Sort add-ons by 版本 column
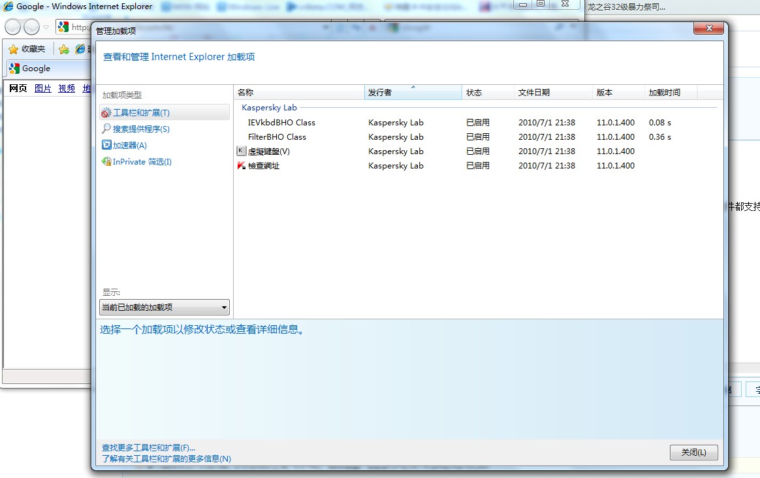Image resolution: width=760 pixels, height=478 pixels. point(619,92)
